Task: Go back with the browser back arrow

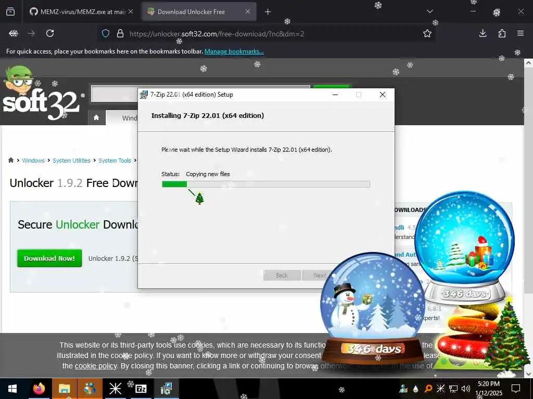Action: (13, 33)
